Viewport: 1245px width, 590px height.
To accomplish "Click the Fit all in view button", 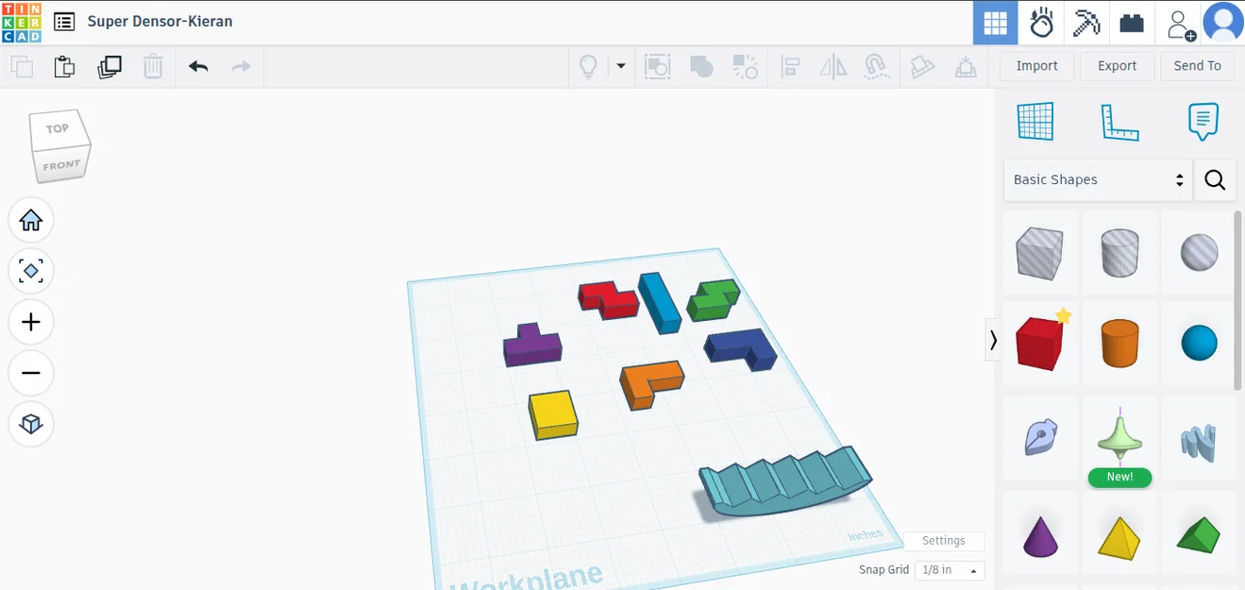I will 31,272.
